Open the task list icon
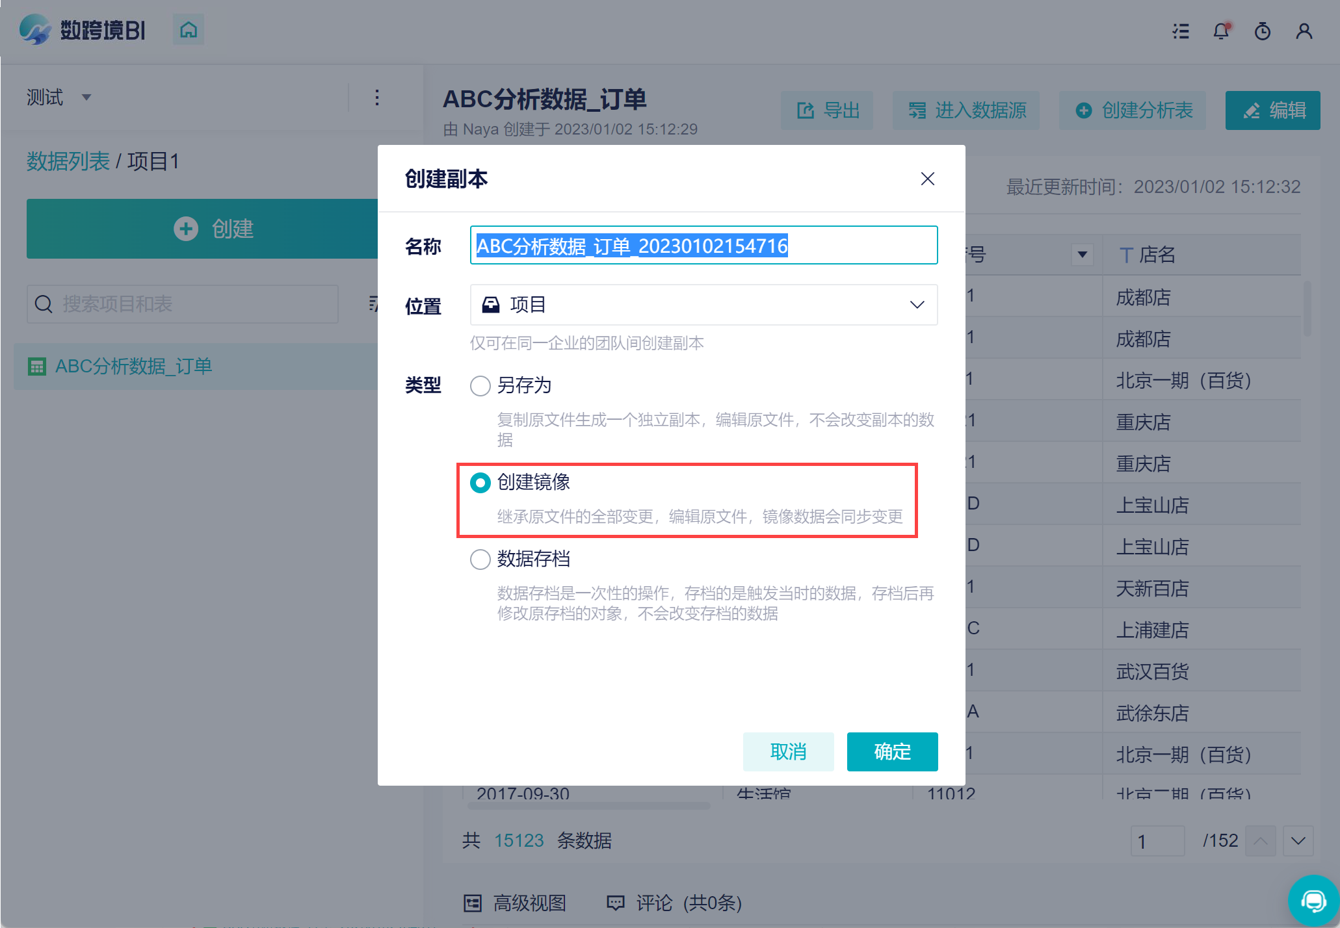Screen dimensions: 1340x928 tap(1181, 31)
